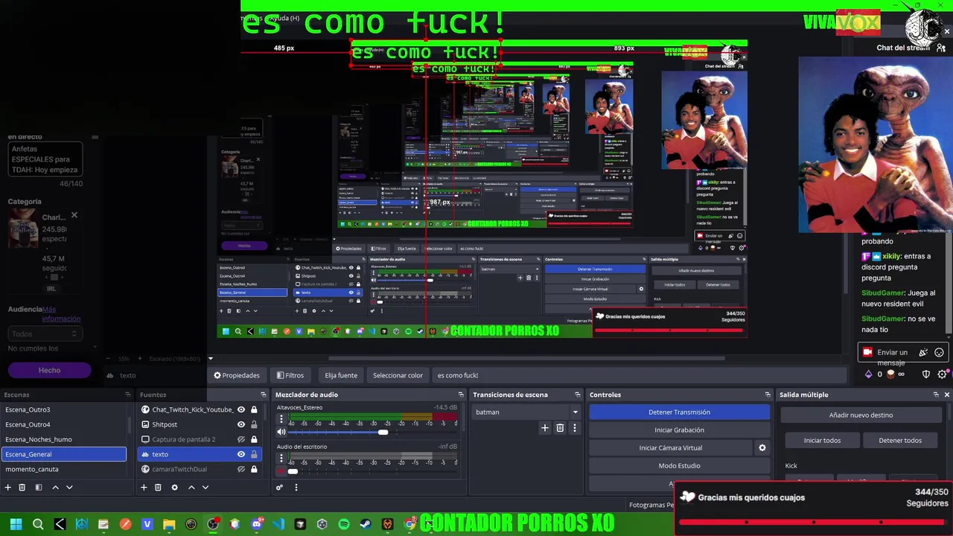Screen dimensions: 953x536
Task: Move selected source up
Action: click(191, 488)
